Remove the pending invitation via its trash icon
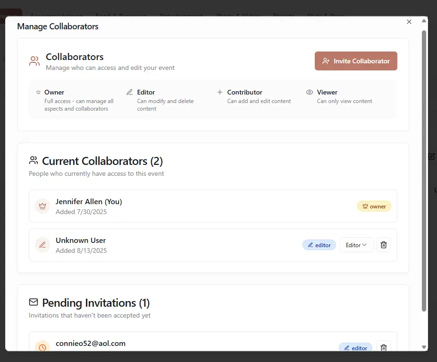 (383, 347)
